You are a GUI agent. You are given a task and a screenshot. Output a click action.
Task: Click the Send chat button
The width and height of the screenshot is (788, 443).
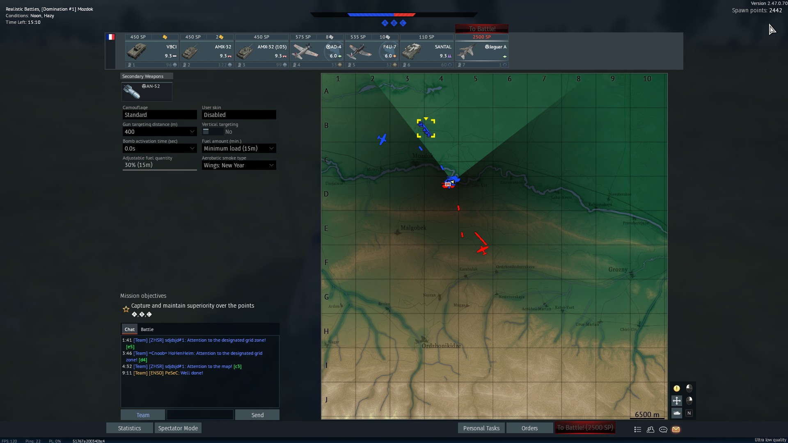tap(257, 415)
